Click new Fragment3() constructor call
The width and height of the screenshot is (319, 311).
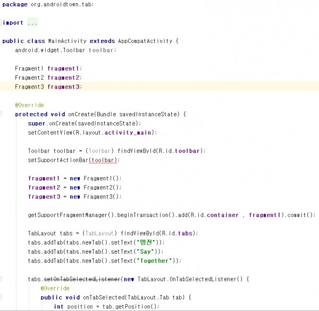point(94,197)
